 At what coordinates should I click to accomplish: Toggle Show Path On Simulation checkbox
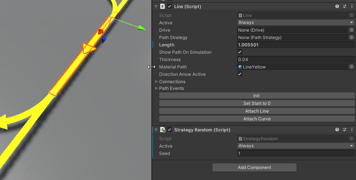coord(240,52)
